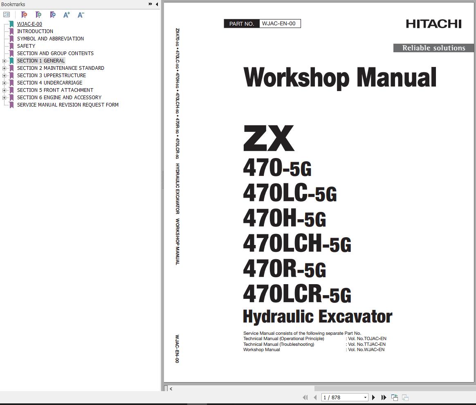Click the delete bookmark icon
The width and height of the screenshot is (476, 405).
pyautogui.click(x=24, y=15)
